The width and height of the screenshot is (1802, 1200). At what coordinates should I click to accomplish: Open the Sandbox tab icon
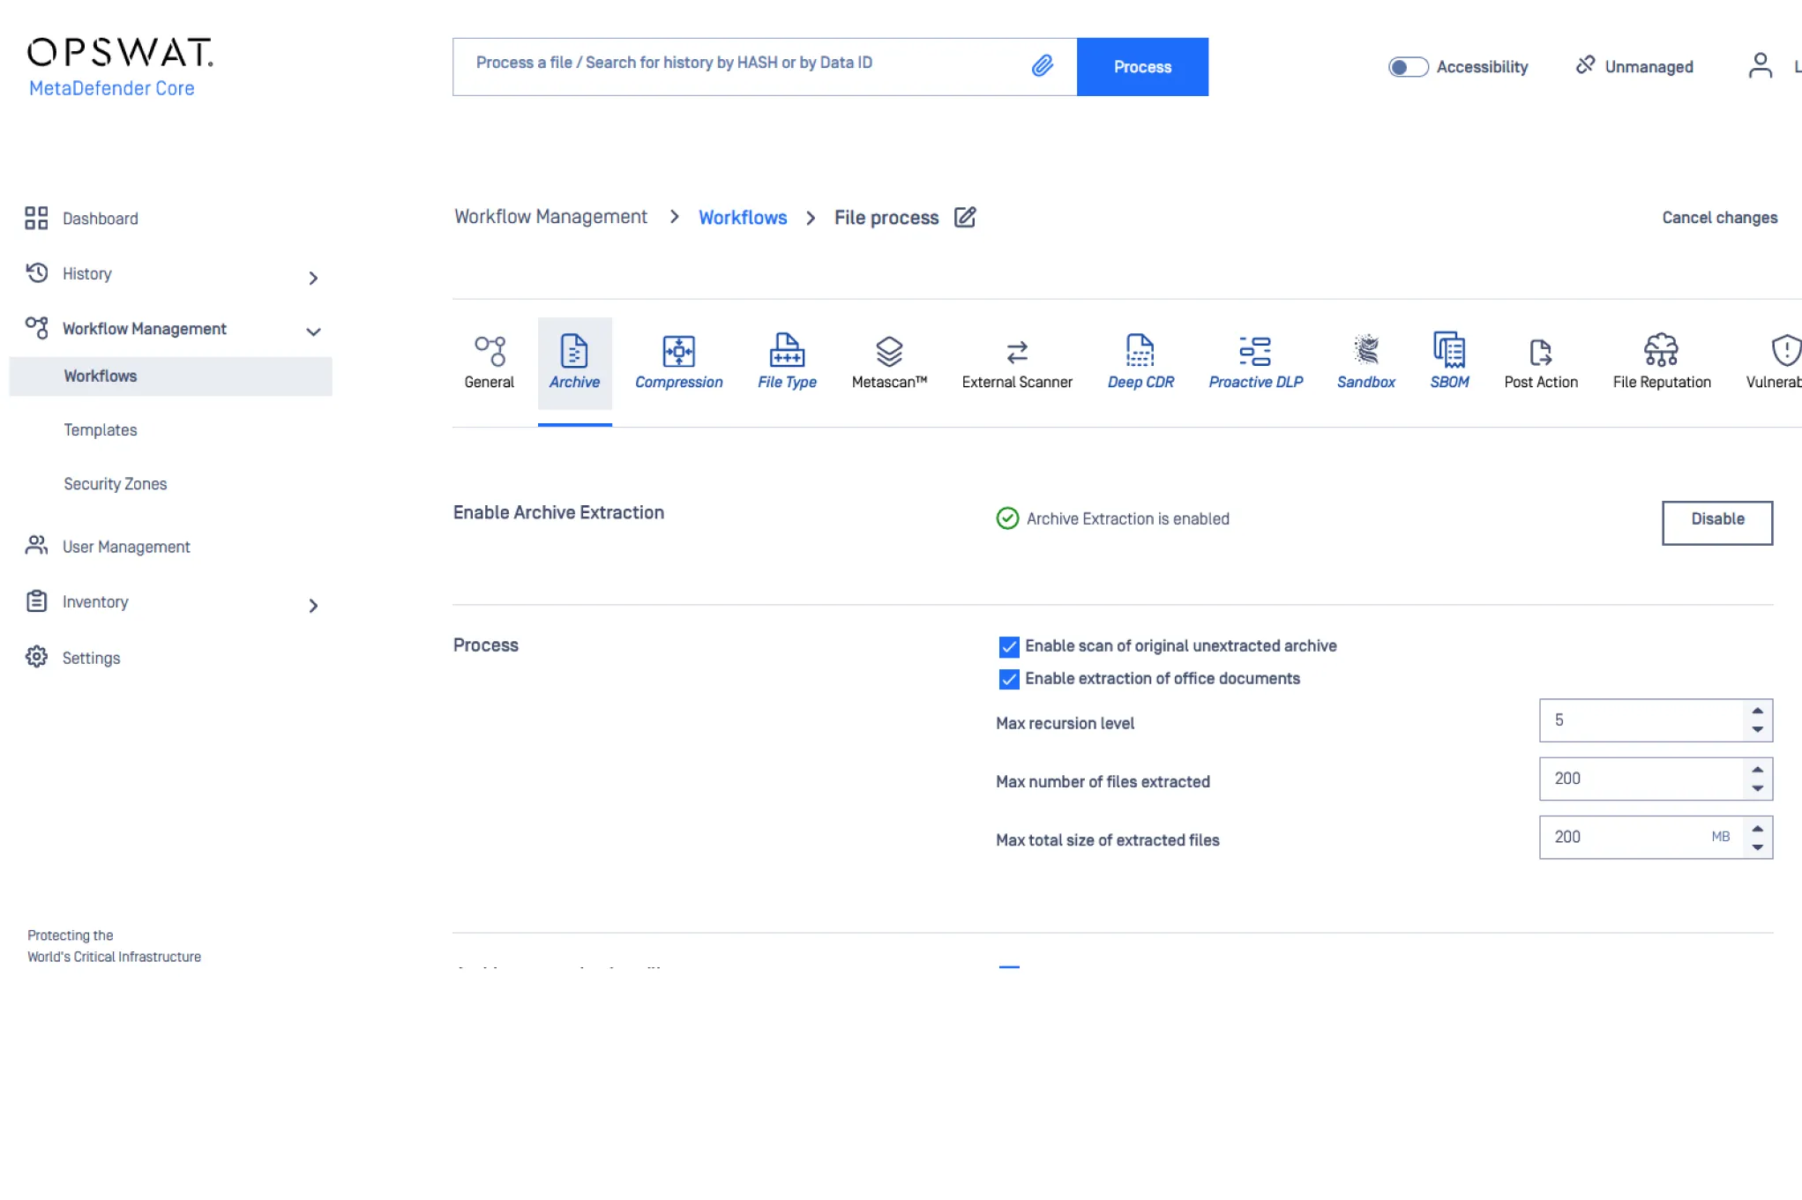[1365, 351]
